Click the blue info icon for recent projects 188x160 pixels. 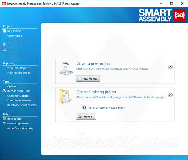(84, 107)
